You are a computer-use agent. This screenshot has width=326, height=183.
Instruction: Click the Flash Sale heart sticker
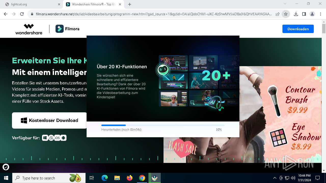click(183, 149)
